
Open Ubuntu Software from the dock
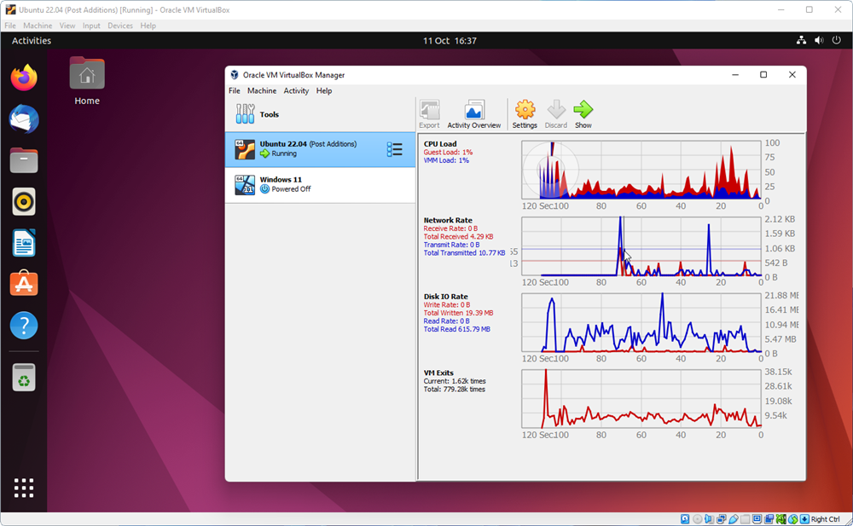[x=24, y=284]
